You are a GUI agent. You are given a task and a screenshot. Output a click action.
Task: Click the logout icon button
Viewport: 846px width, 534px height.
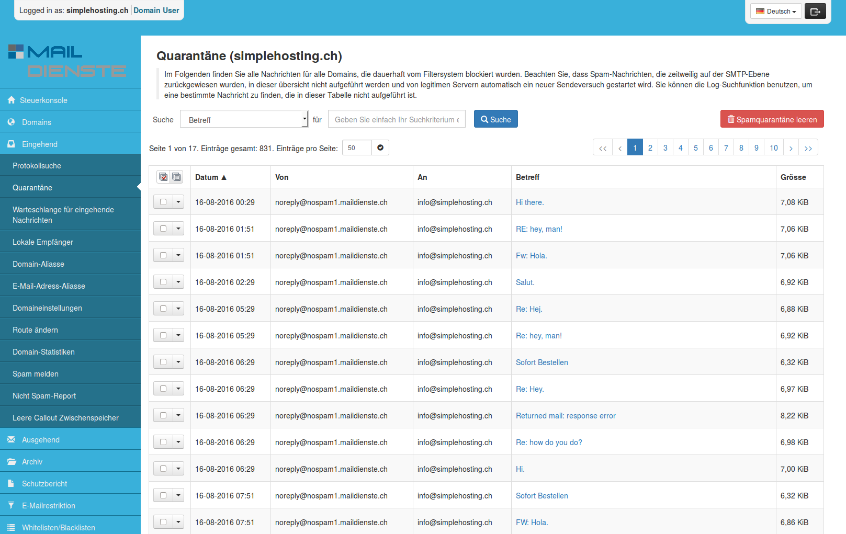coord(815,12)
